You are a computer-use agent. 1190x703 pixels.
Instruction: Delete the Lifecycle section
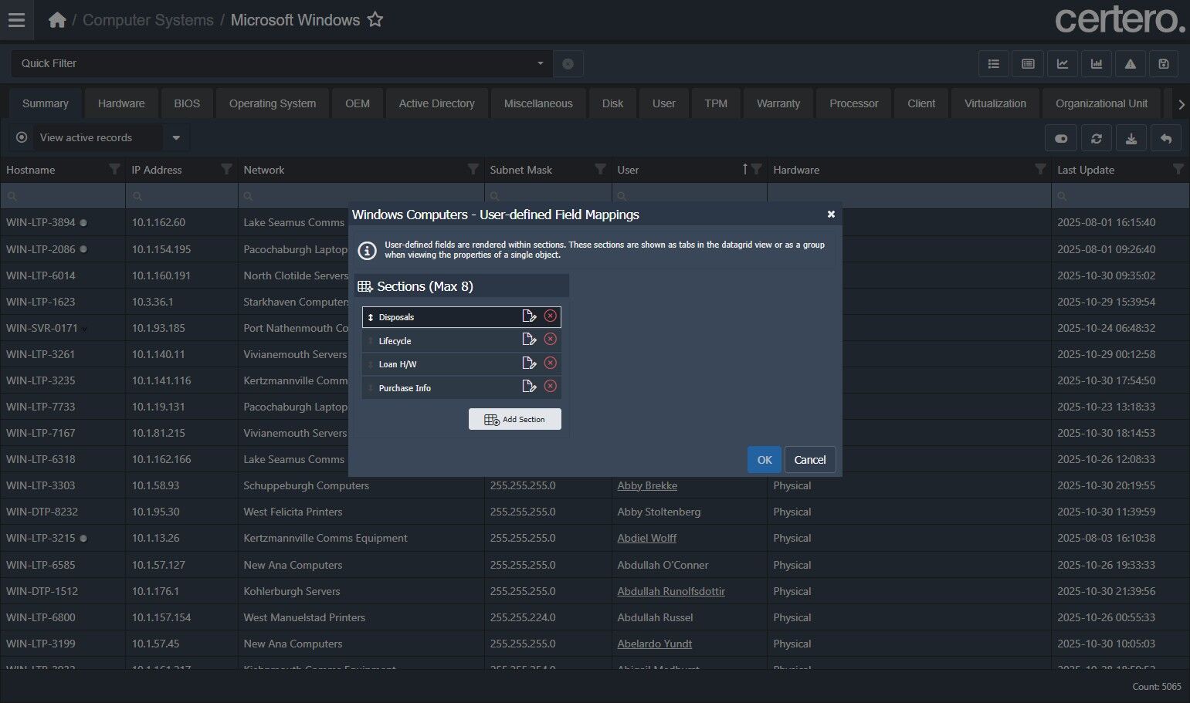point(550,340)
